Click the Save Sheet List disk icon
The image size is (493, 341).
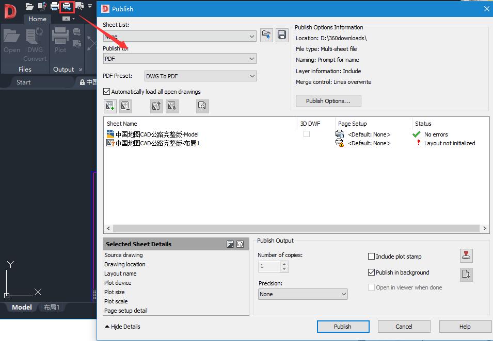(x=282, y=35)
